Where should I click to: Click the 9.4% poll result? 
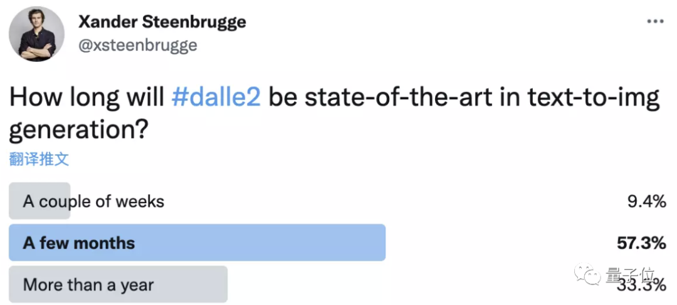pos(645,201)
